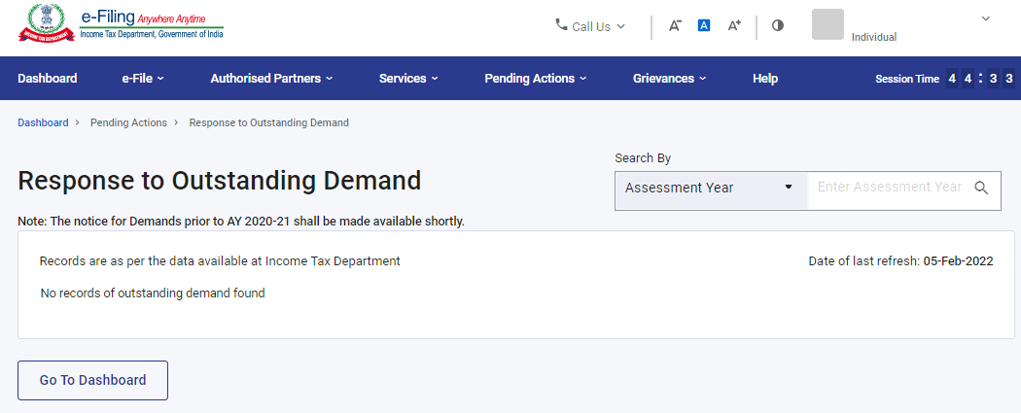The width and height of the screenshot is (1021, 413).
Task: Click the Go To Dashboard button
Action: click(93, 381)
